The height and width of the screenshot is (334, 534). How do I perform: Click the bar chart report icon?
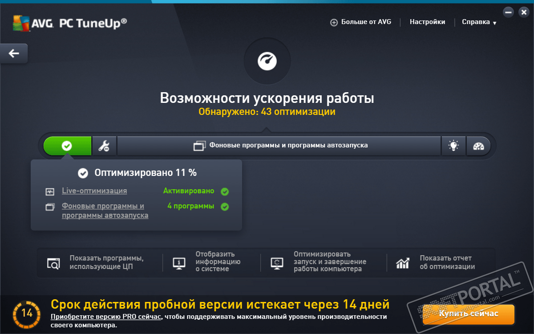pos(403,263)
